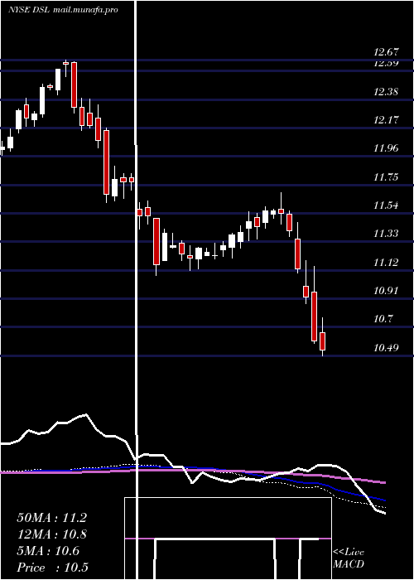414x580 pixels.
Task: Click the 11.33 price axis label
Action: click(x=386, y=234)
